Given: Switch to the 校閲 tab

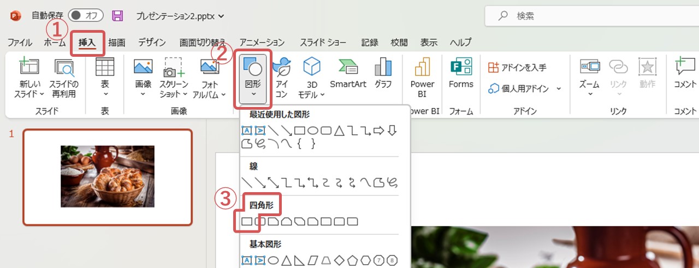Looking at the screenshot, I should point(399,43).
